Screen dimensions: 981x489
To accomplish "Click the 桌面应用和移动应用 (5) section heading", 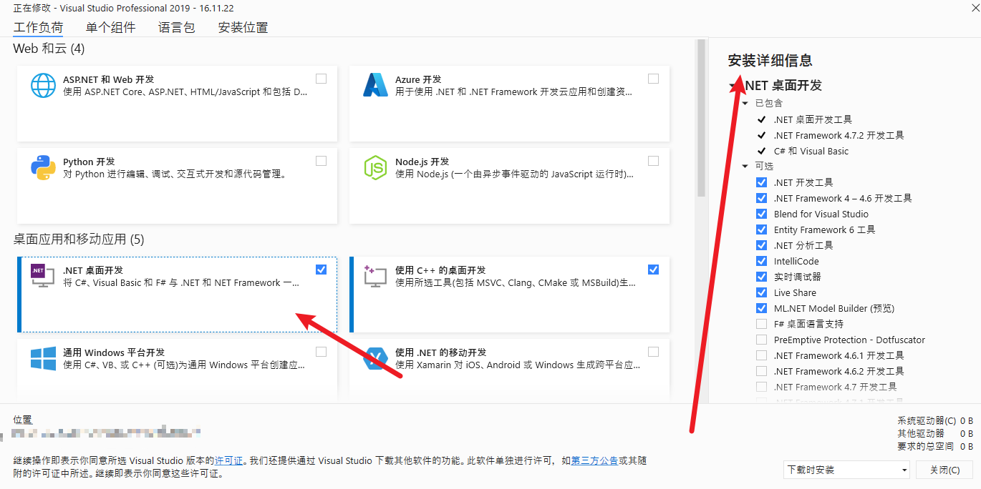I will pyautogui.click(x=79, y=239).
